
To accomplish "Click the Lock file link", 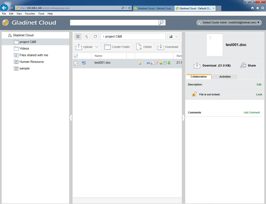I will [259, 95].
